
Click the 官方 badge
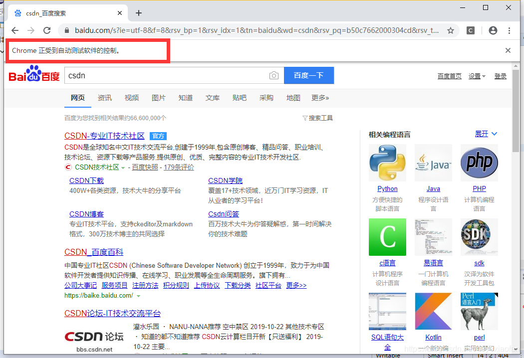click(x=158, y=136)
